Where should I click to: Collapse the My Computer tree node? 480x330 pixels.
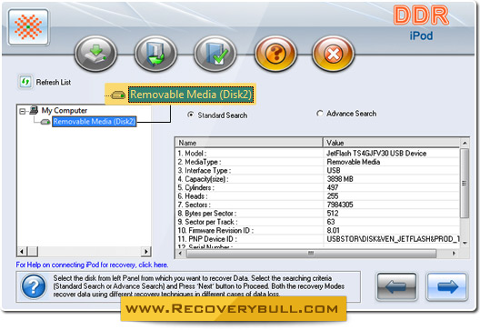pos(23,111)
